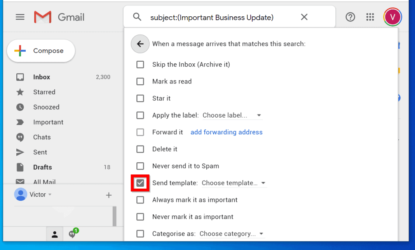The height and width of the screenshot is (250, 415).
Task: Uncheck the Send template option
Action: coord(140,182)
